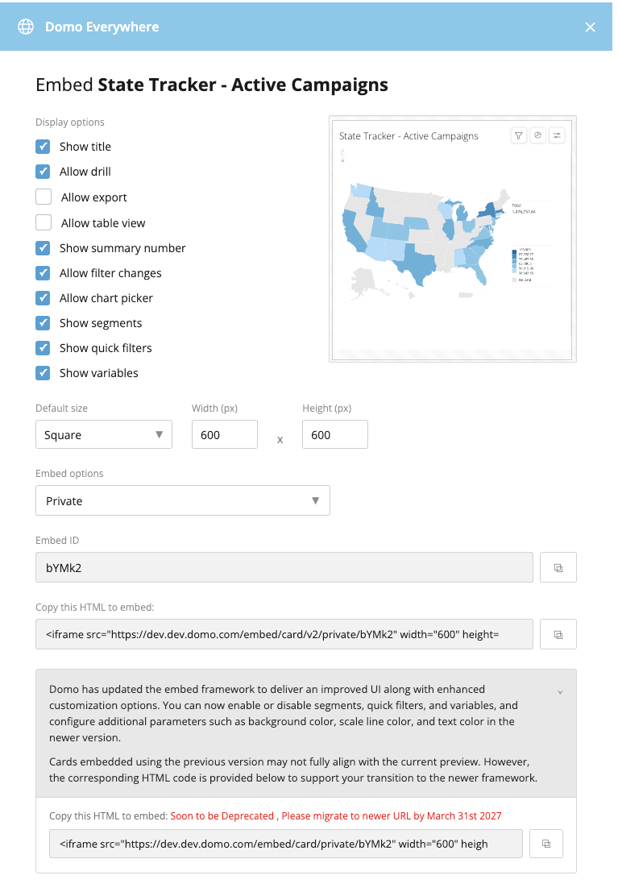Select the Embed ID bYMk2 field

point(284,567)
